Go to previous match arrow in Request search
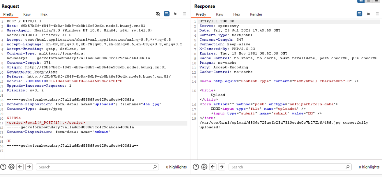Image resolution: width=382 pixels, height=177 pixels. [20, 167]
